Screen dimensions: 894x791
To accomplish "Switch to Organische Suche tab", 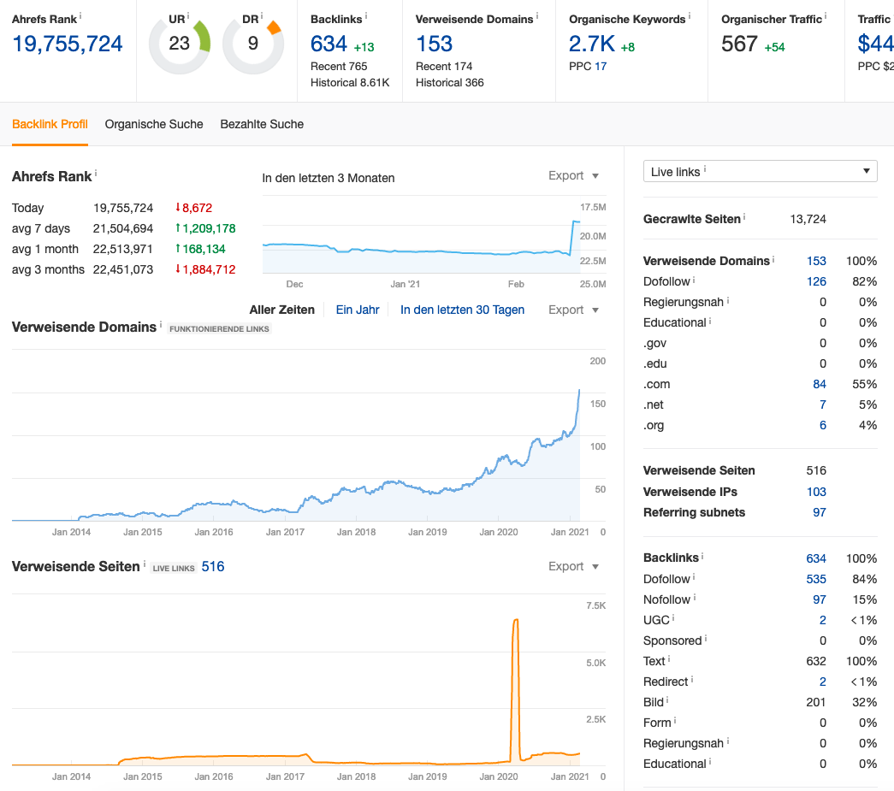I will coord(154,124).
